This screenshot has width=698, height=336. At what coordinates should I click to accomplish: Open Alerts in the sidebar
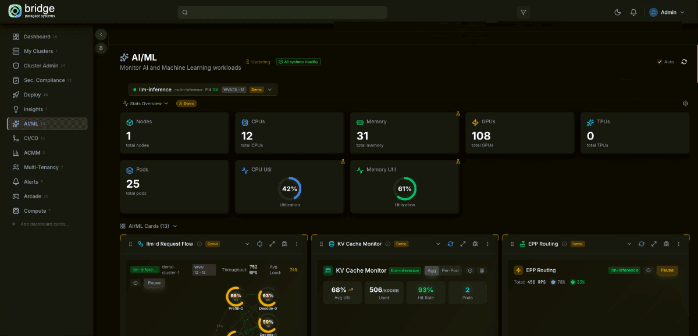47,182
